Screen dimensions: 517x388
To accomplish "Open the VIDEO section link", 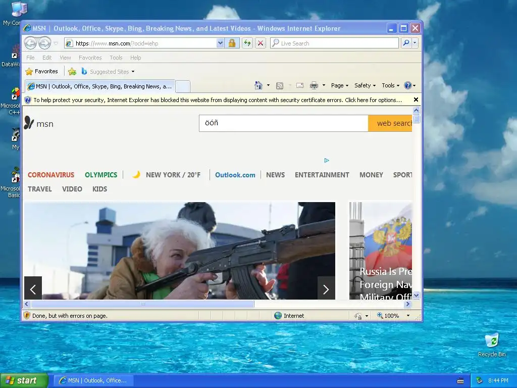I will pyautogui.click(x=72, y=189).
